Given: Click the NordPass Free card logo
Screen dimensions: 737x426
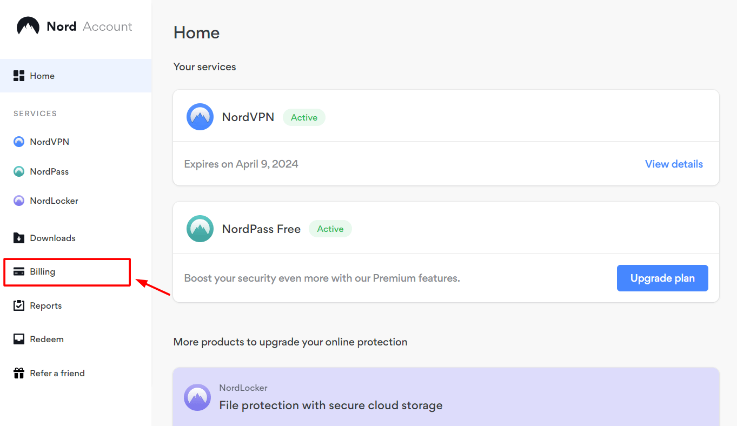Looking at the screenshot, I should pyautogui.click(x=200, y=229).
